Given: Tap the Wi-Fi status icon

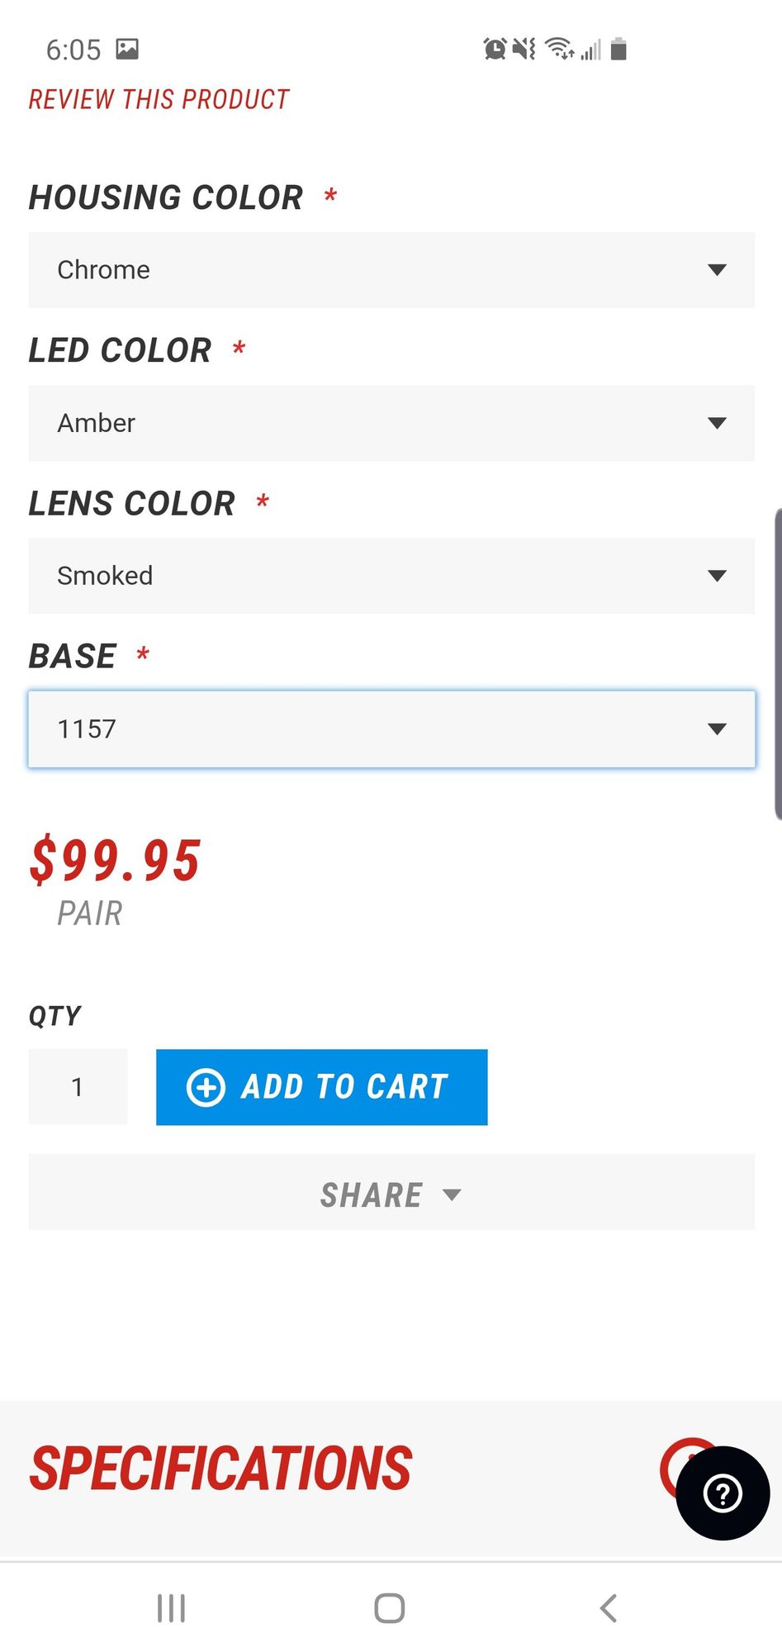Looking at the screenshot, I should 559,50.
